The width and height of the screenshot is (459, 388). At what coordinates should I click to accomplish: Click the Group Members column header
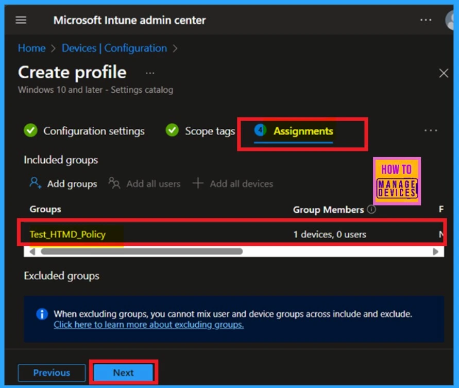tap(328, 210)
